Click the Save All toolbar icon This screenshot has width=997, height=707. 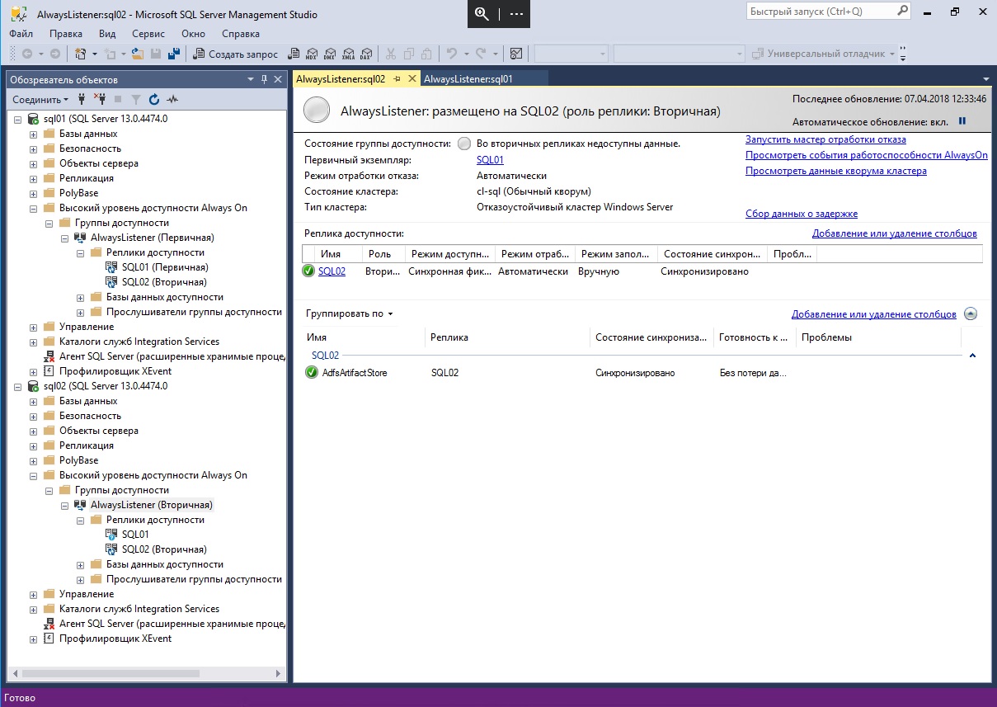pos(174,54)
